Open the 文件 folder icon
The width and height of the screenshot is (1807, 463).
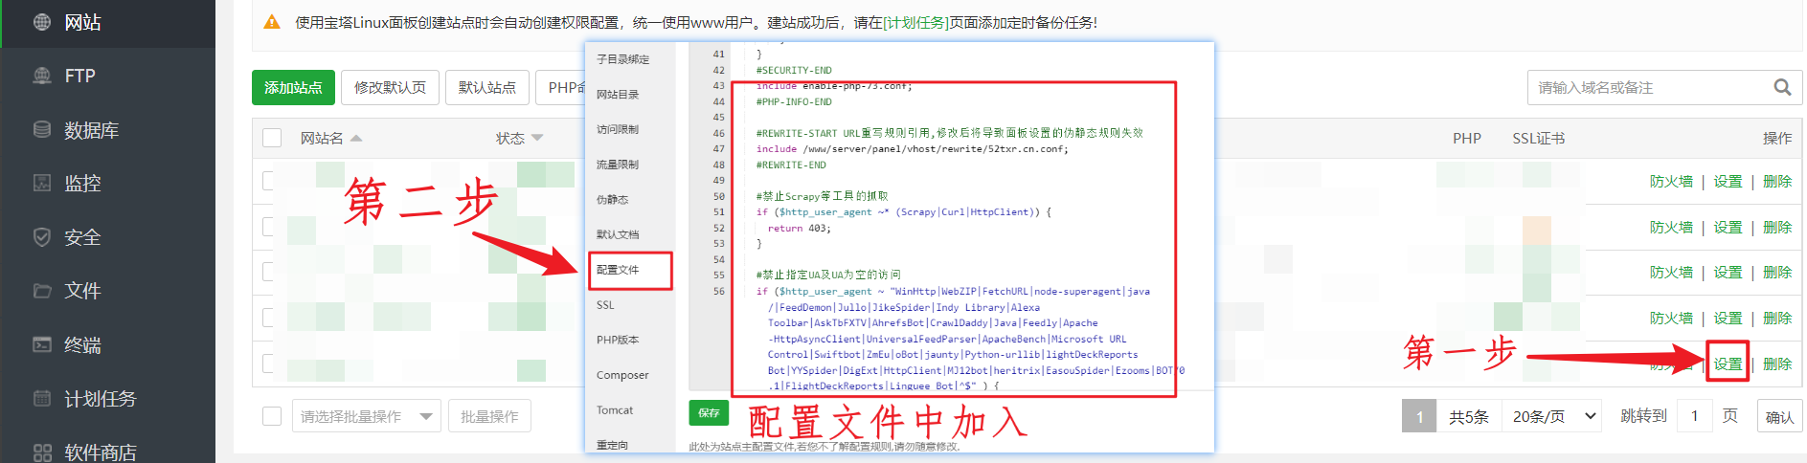point(42,291)
